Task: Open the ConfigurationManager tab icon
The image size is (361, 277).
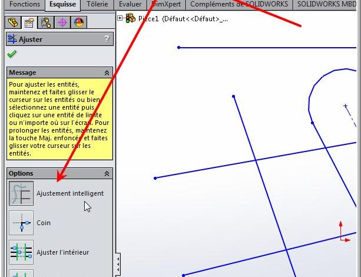Action: click(46, 23)
